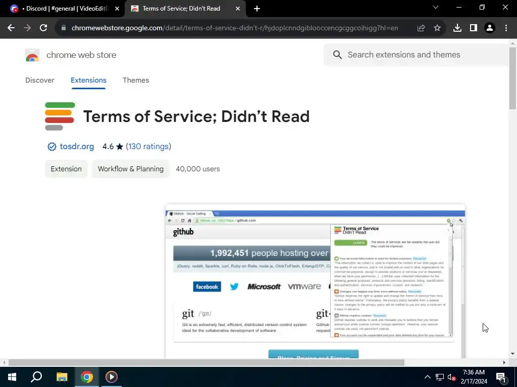517x387 pixels.
Task: Click the site lock icon in address bar
Action: pyautogui.click(x=64, y=28)
